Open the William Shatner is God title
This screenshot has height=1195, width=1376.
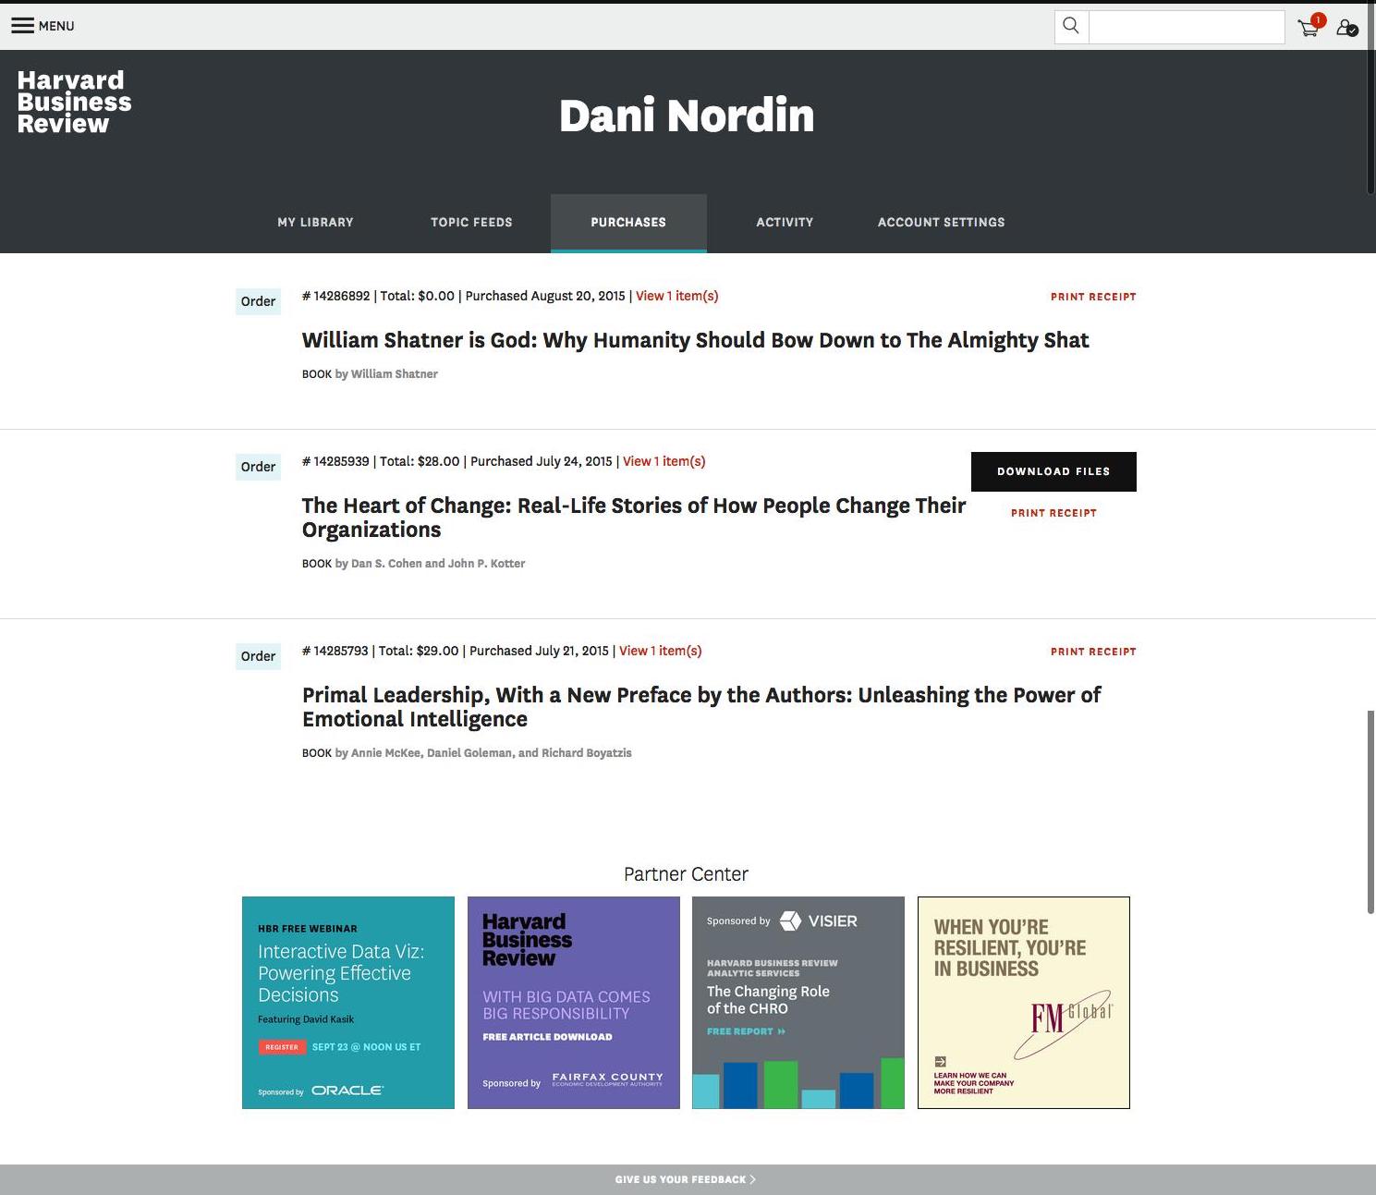(695, 340)
